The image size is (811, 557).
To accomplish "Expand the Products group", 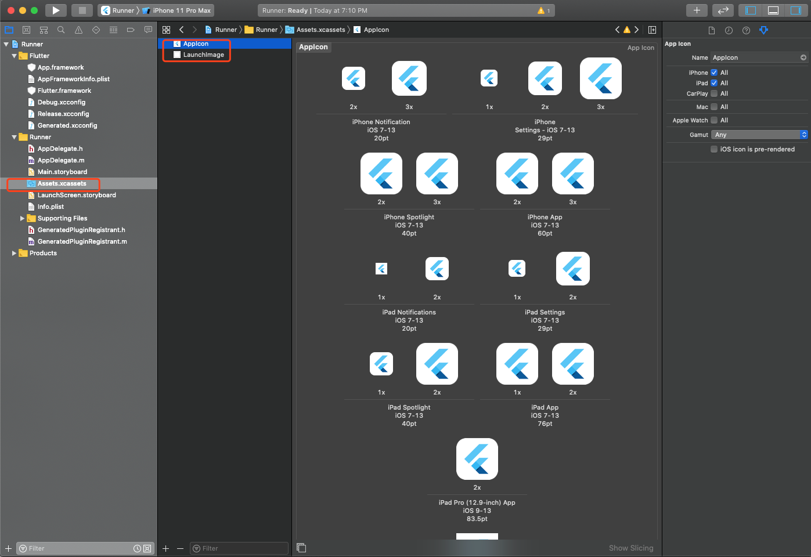I will (x=14, y=253).
